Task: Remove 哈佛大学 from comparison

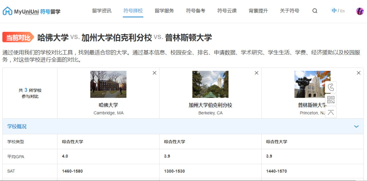Action: 155,73
